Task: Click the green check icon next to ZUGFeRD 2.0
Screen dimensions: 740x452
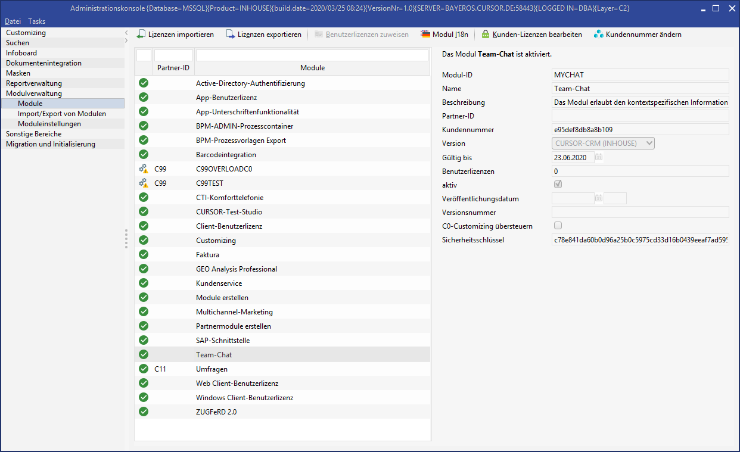Action: pos(143,412)
